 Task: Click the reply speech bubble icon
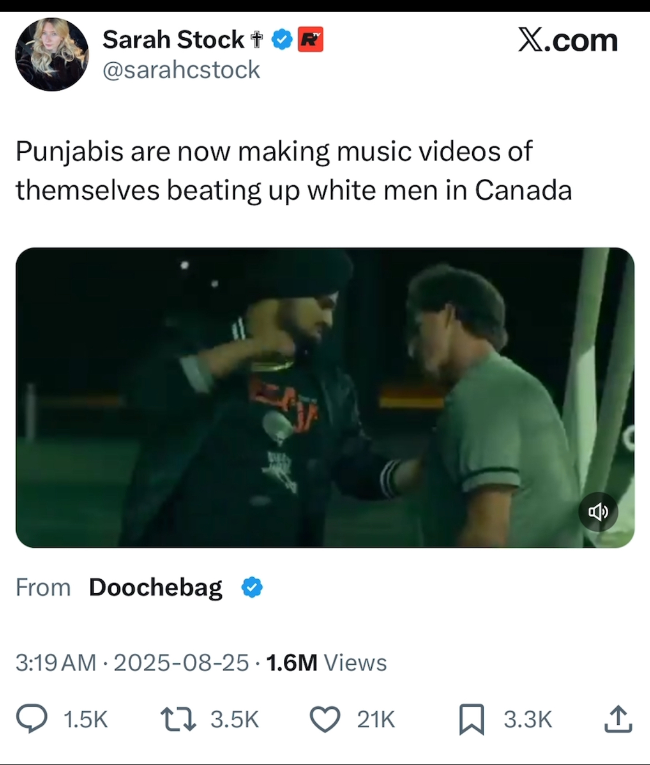[x=31, y=719]
